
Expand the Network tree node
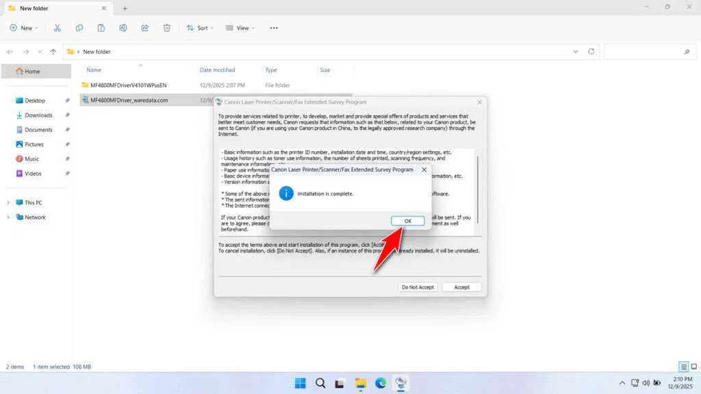coord(8,218)
